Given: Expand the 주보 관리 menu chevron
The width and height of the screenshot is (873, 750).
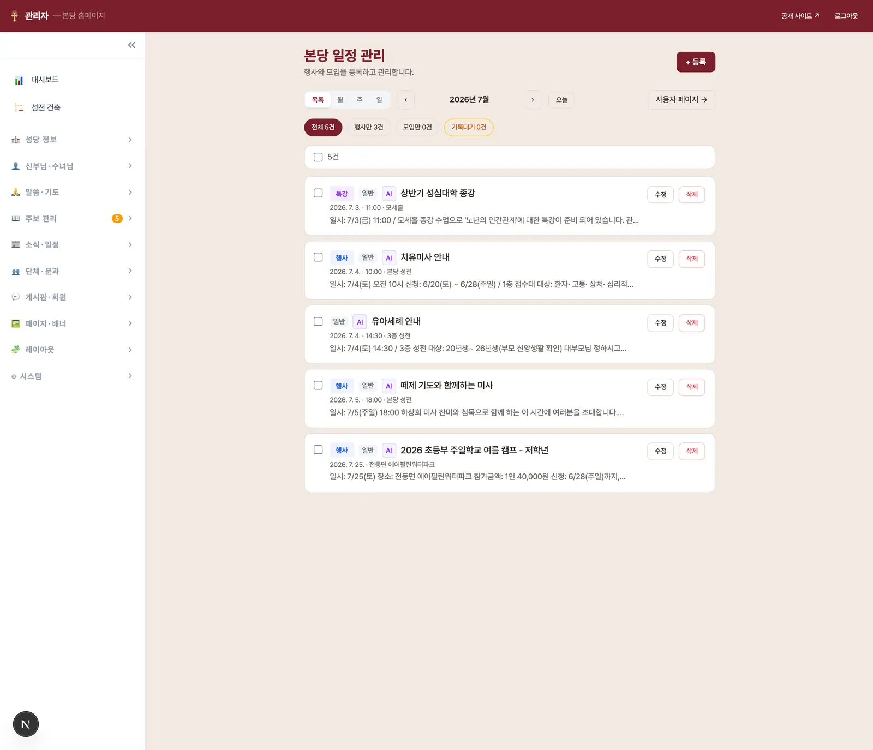Looking at the screenshot, I should coord(130,218).
